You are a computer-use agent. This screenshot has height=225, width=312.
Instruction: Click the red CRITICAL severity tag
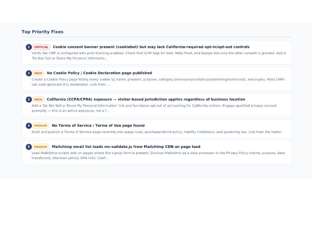click(x=41, y=47)
